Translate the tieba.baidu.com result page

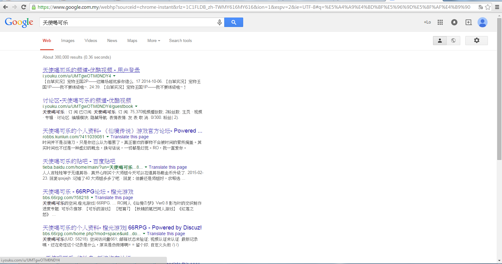(x=168, y=167)
